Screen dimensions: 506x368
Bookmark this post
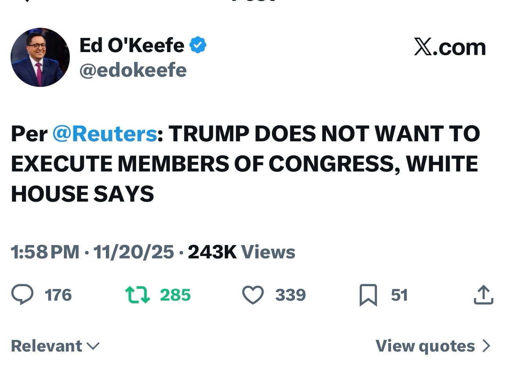368,295
